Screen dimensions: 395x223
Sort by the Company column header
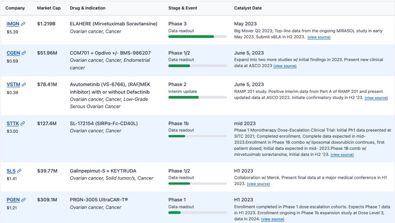(15, 8)
